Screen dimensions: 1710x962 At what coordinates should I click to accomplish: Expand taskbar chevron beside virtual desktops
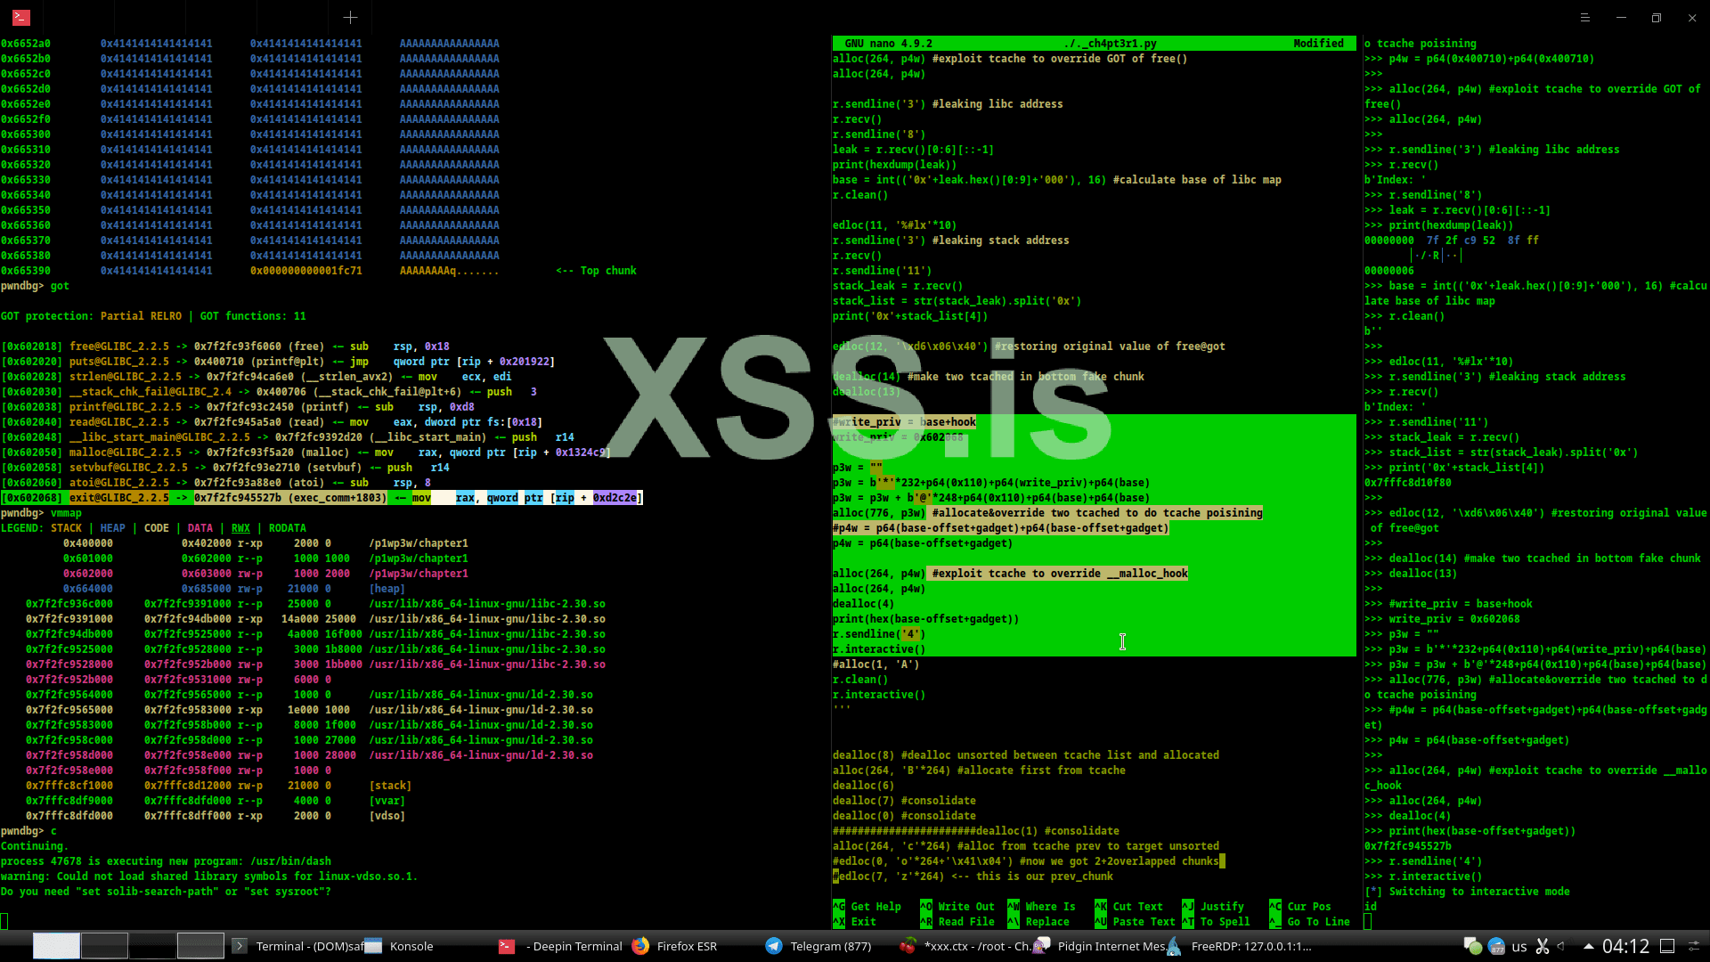(239, 946)
